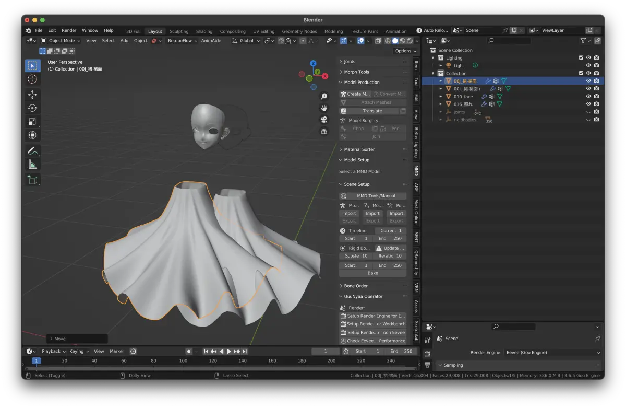This screenshot has height=408, width=626.
Task: Jump to the timeline end frame
Action: point(245,352)
